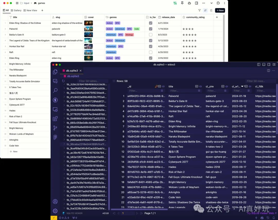Viewport: 278px width, 220px height.
Task: Refresh the SQLite tables list
Action: point(63,81)
